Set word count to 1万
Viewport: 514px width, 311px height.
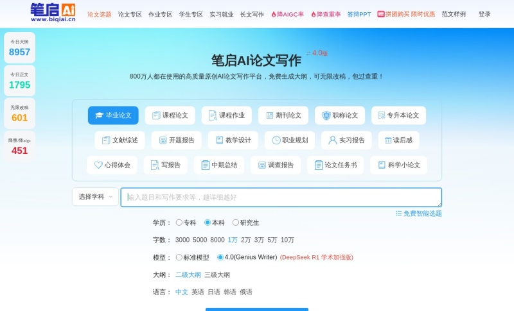tap(233, 240)
